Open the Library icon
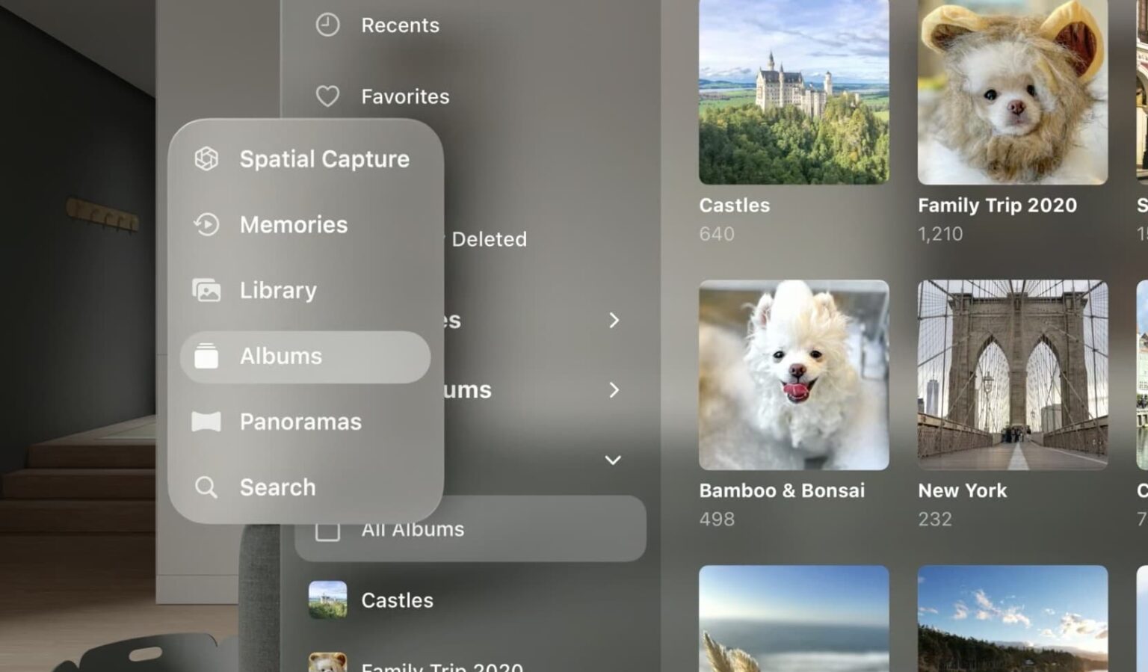 point(206,290)
